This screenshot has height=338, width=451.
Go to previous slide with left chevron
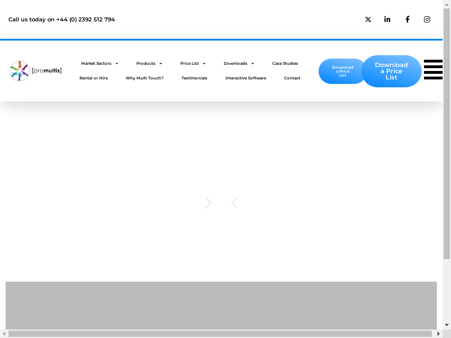coord(234,203)
